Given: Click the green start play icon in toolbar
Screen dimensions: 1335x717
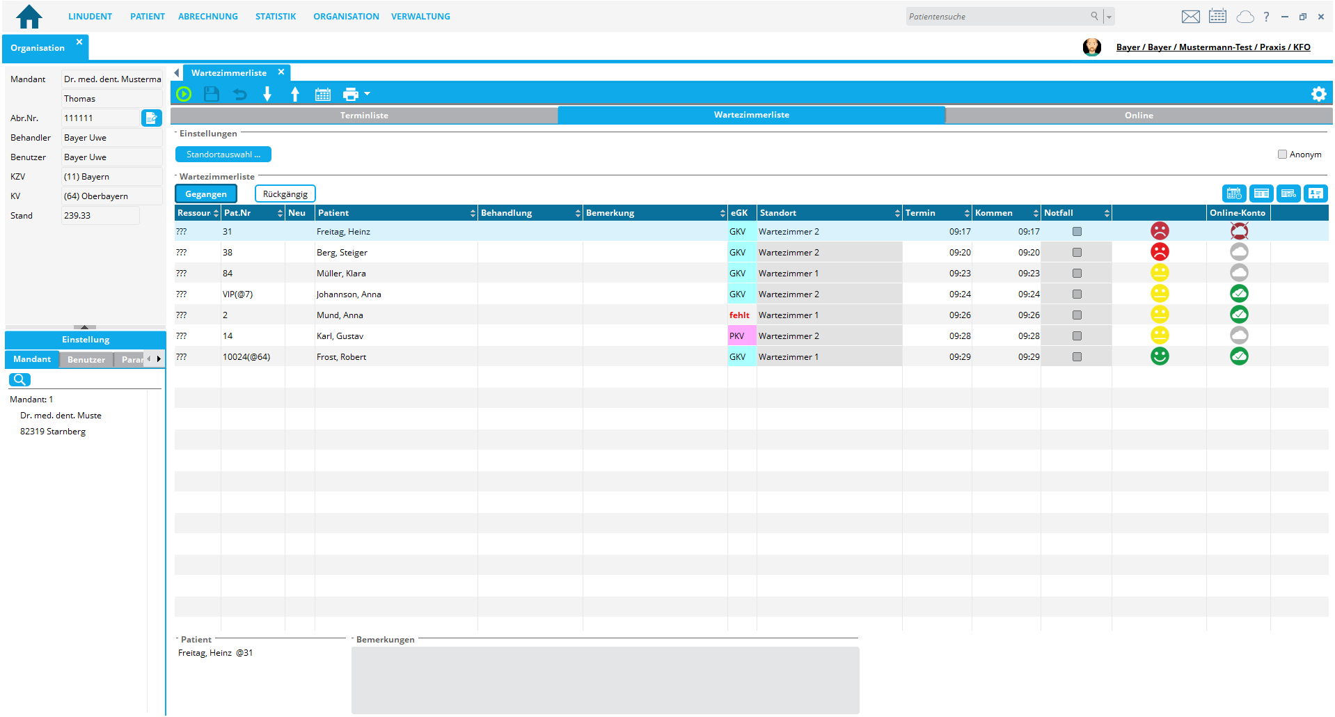Looking at the screenshot, I should 184,94.
